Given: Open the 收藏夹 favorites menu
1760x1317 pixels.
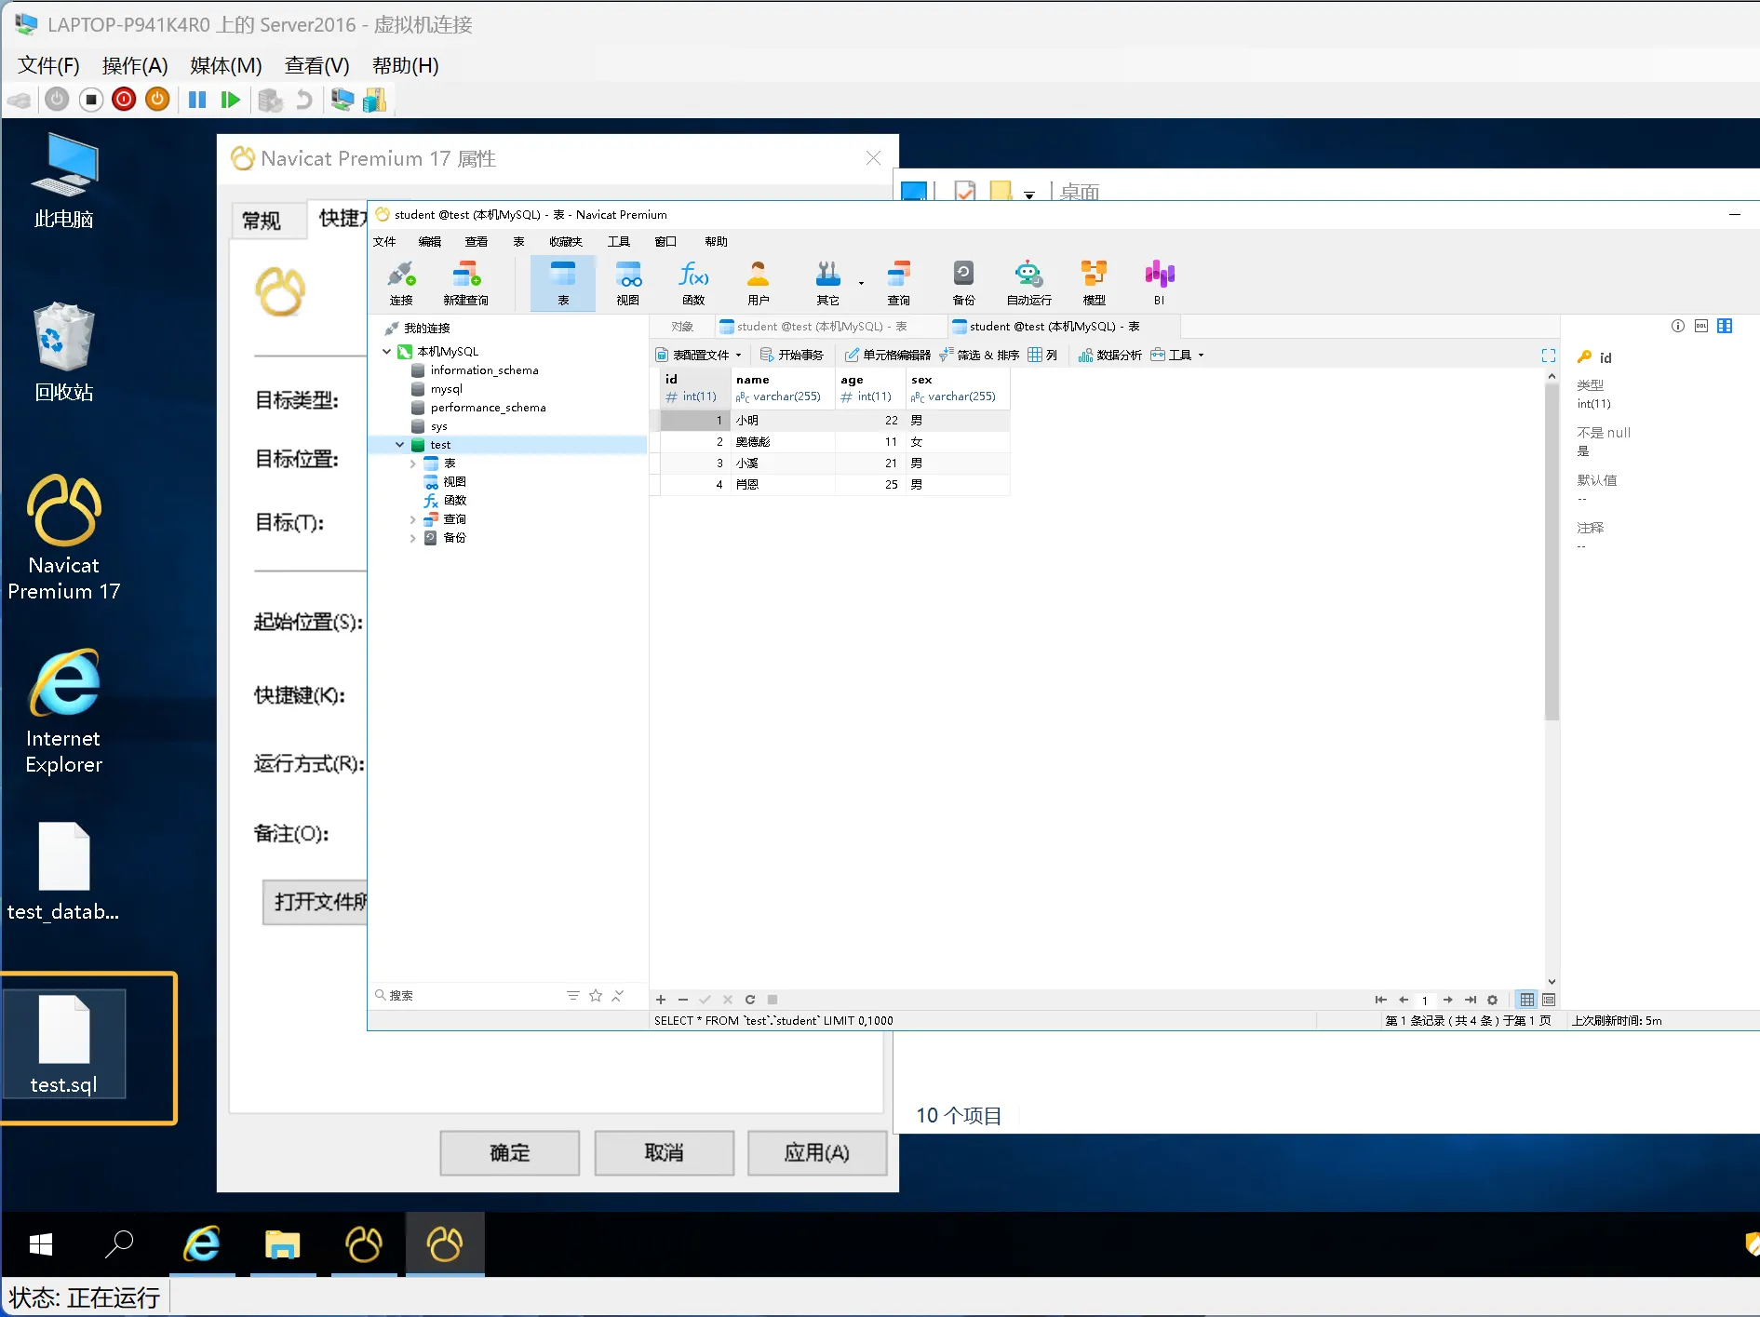Looking at the screenshot, I should click(565, 241).
